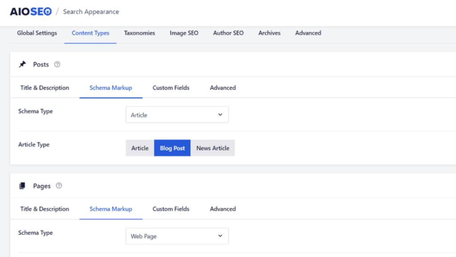This screenshot has height=257, width=456.
Task: Open the help icon next to Pages
Action: point(59,186)
